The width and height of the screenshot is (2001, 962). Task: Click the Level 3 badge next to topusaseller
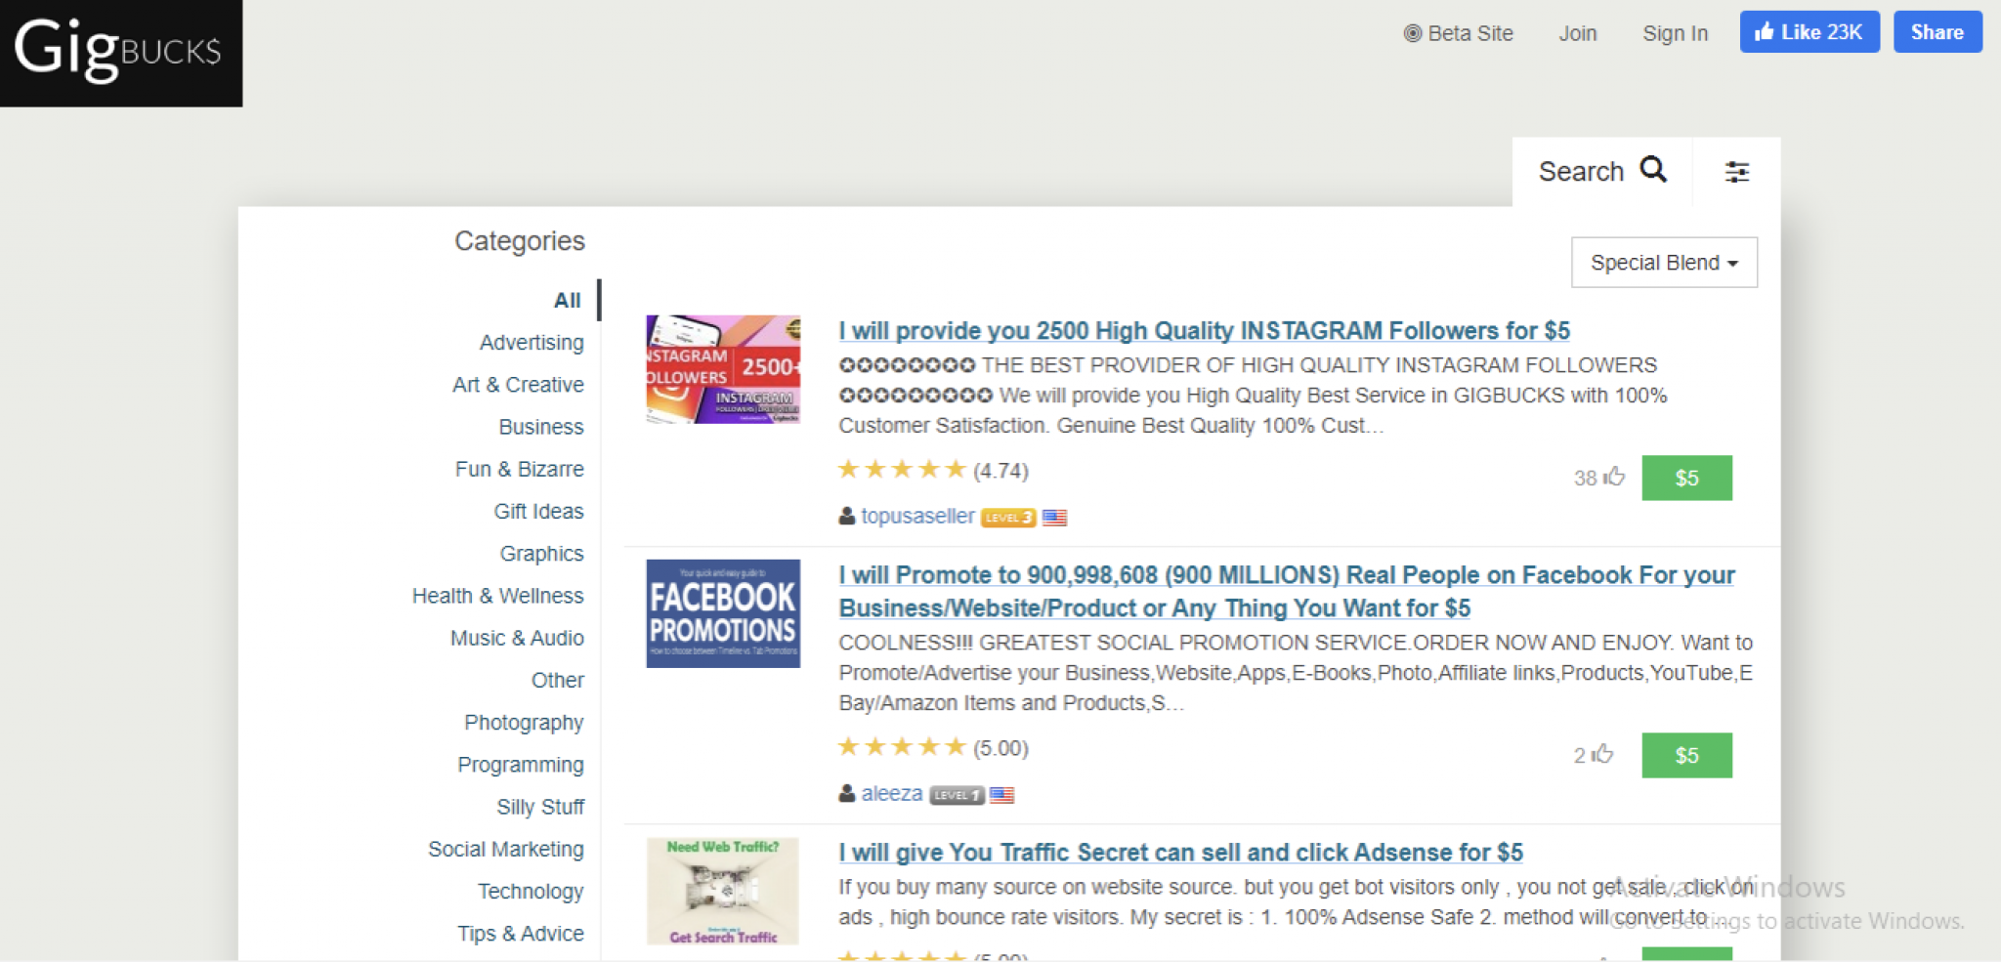click(1006, 517)
